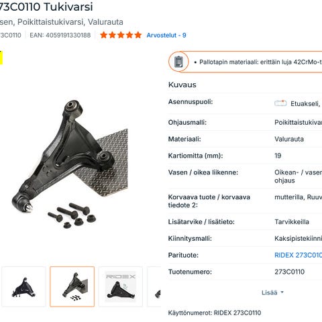
Task: Select the first control arm thumbnail
Action: pos(23,286)
